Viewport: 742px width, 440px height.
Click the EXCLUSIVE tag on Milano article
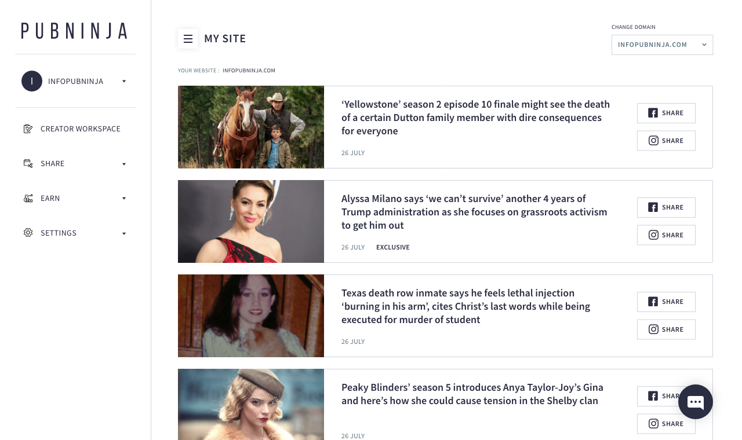(x=393, y=247)
